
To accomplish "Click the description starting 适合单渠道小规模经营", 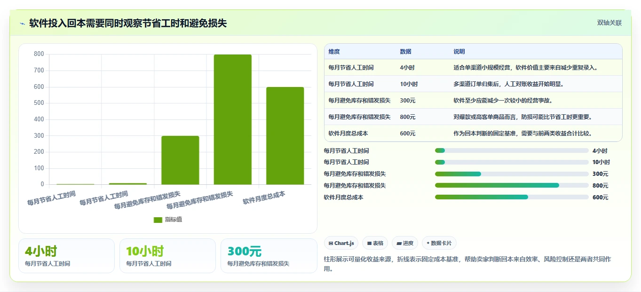I will click(x=525, y=68).
